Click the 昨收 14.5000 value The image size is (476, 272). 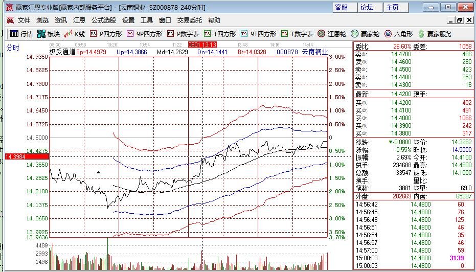click(x=462, y=150)
